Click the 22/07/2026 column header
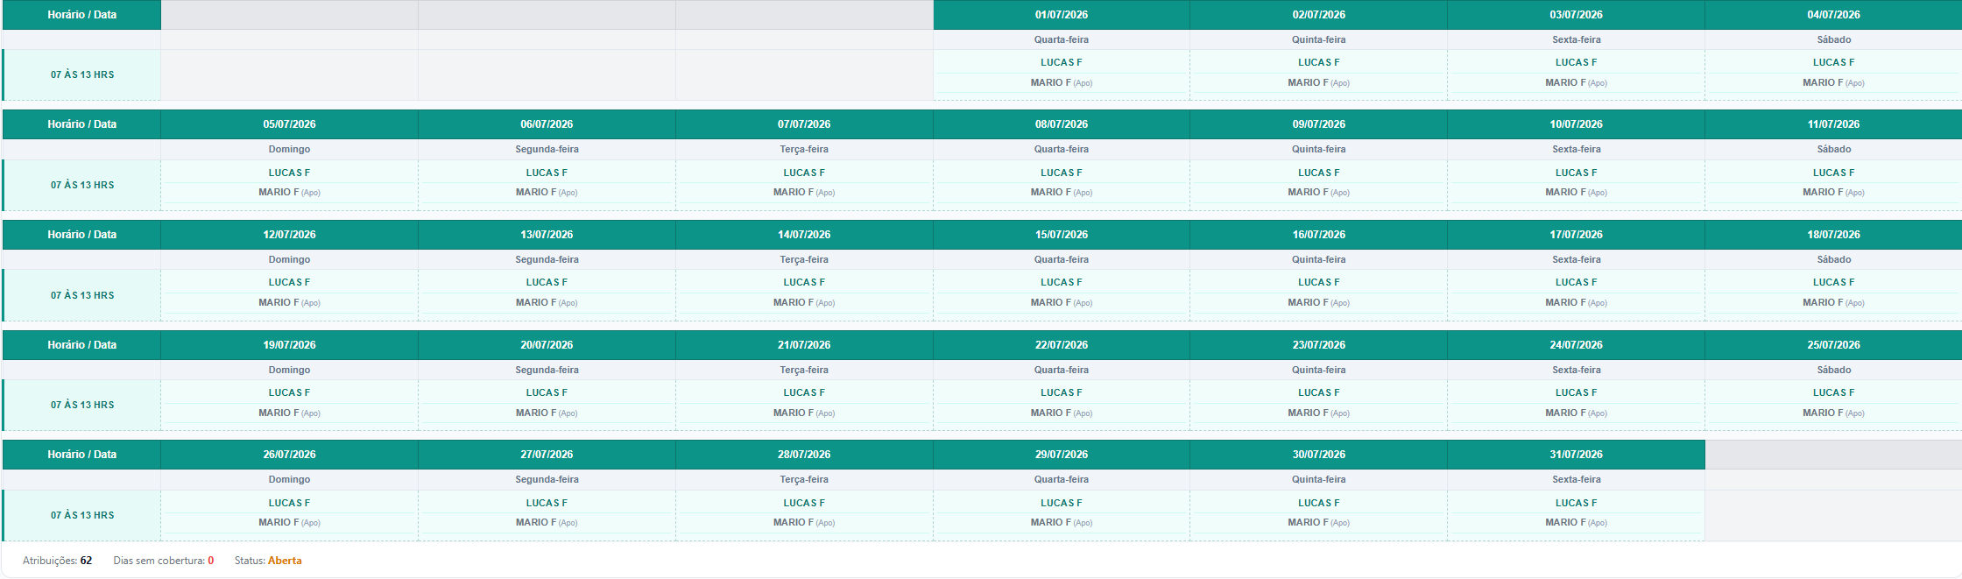This screenshot has height=579, width=1962. click(1061, 345)
